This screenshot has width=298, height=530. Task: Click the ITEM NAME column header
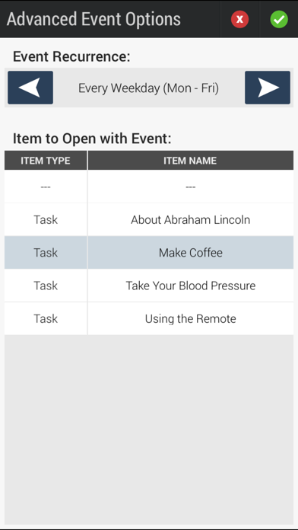[x=191, y=161]
